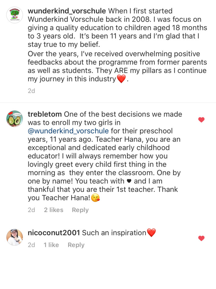Unlike trebletom's comment with the heart
216x289 pixels.
pyautogui.click(x=201, y=120)
